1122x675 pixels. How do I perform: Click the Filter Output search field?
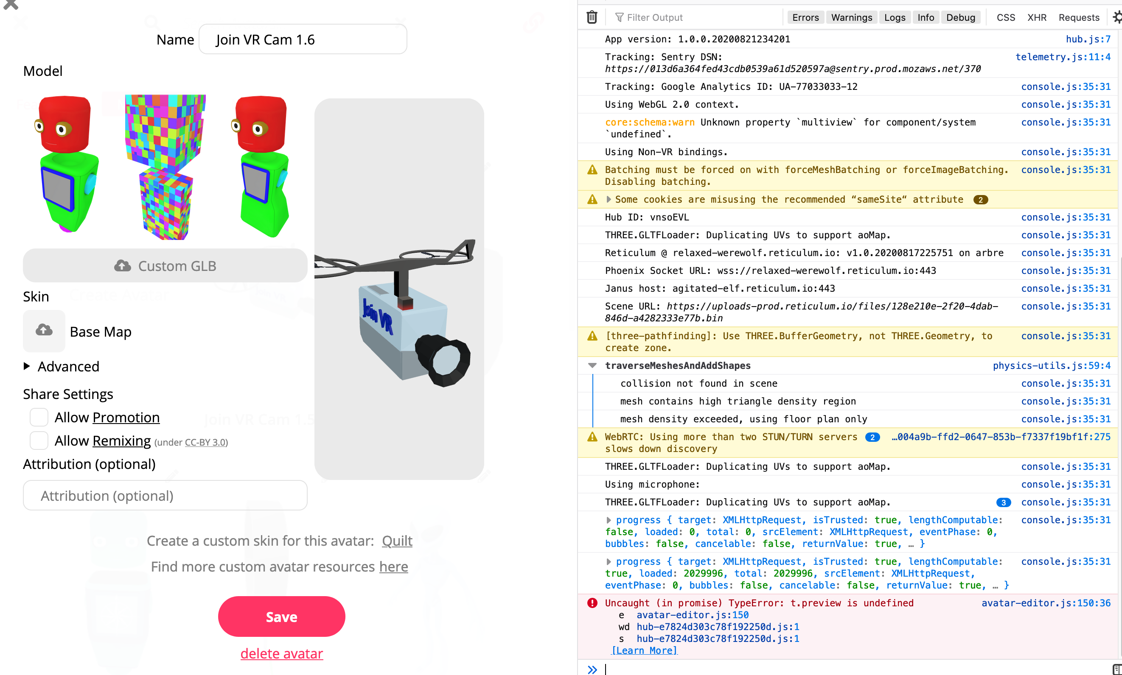[x=696, y=17]
